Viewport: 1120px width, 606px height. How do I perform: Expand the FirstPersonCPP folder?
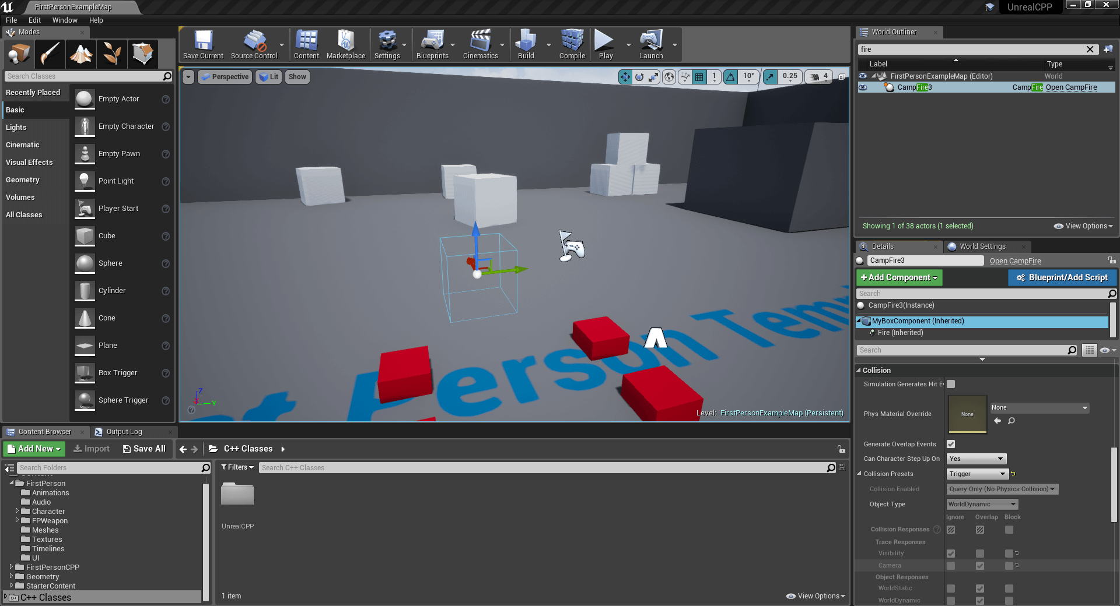(x=11, y=567)
